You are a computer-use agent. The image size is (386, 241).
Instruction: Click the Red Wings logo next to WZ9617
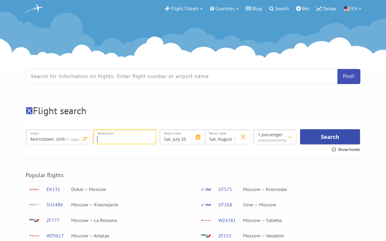(34, 236)
